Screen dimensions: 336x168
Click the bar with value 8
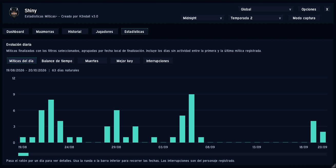point(51,121)
